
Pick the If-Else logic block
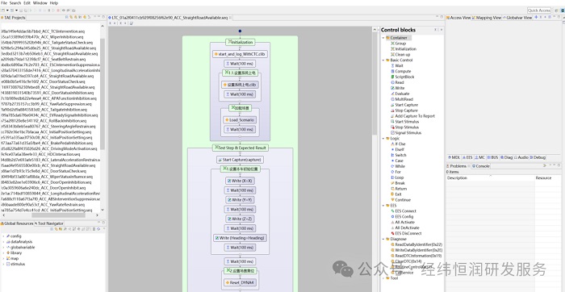(400, 144)
